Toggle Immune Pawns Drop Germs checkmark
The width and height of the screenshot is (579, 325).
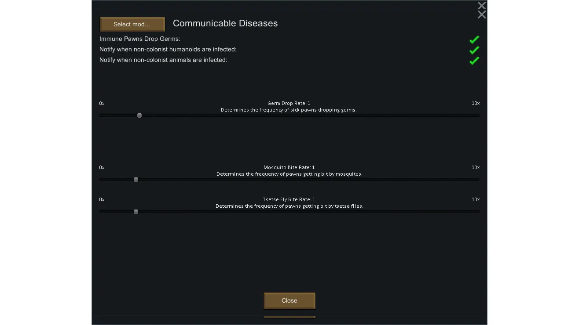(474, 40)
